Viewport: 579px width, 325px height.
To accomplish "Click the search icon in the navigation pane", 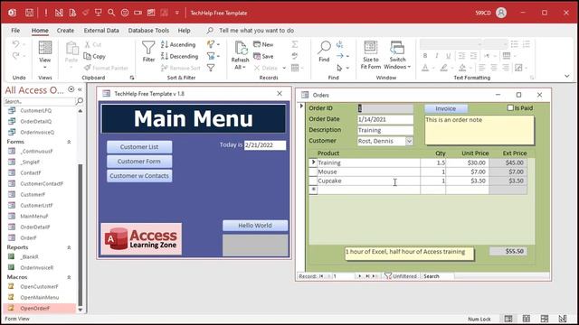I will pos(80,101).
